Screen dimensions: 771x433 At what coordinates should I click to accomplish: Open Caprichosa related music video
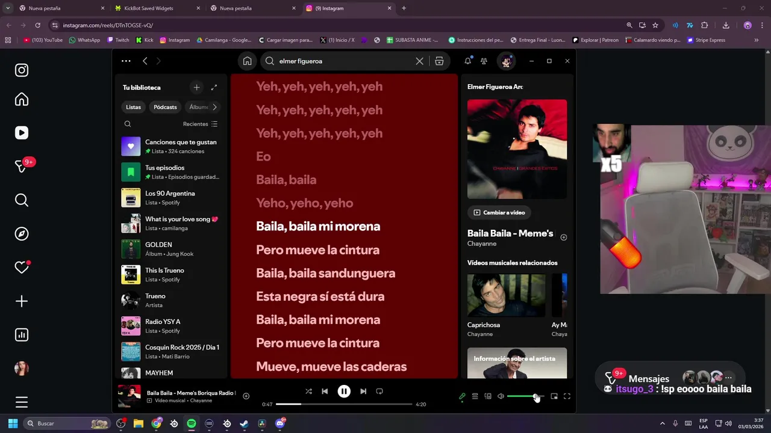tap(507, 306)
